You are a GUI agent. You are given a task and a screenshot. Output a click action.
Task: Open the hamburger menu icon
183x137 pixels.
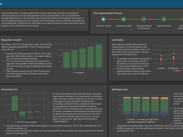tap(1, 4)
